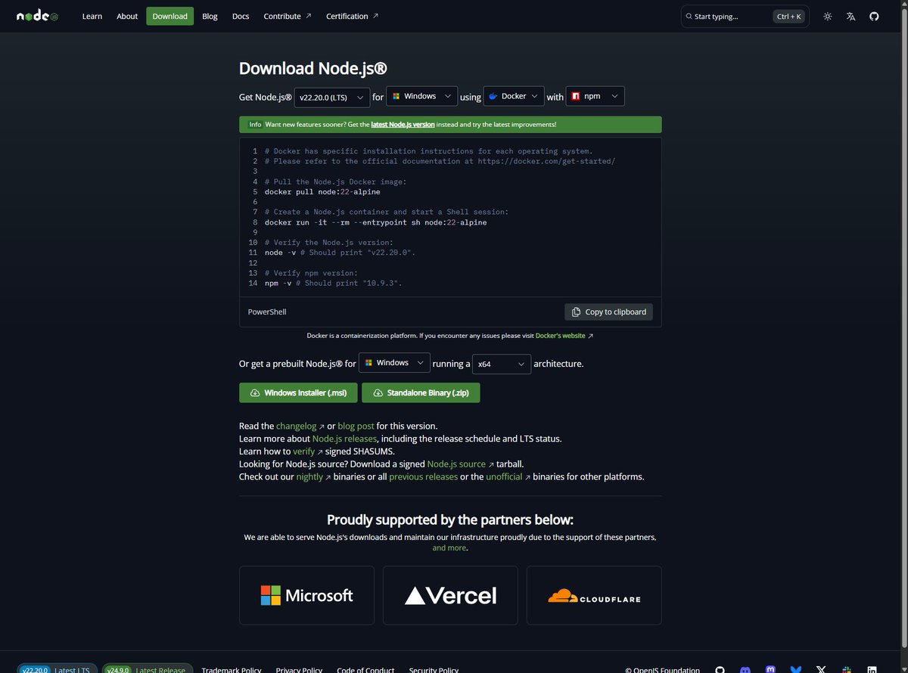Open the Security Policy footer link
The image size is (908, 673).
click(x=434, y=670)
